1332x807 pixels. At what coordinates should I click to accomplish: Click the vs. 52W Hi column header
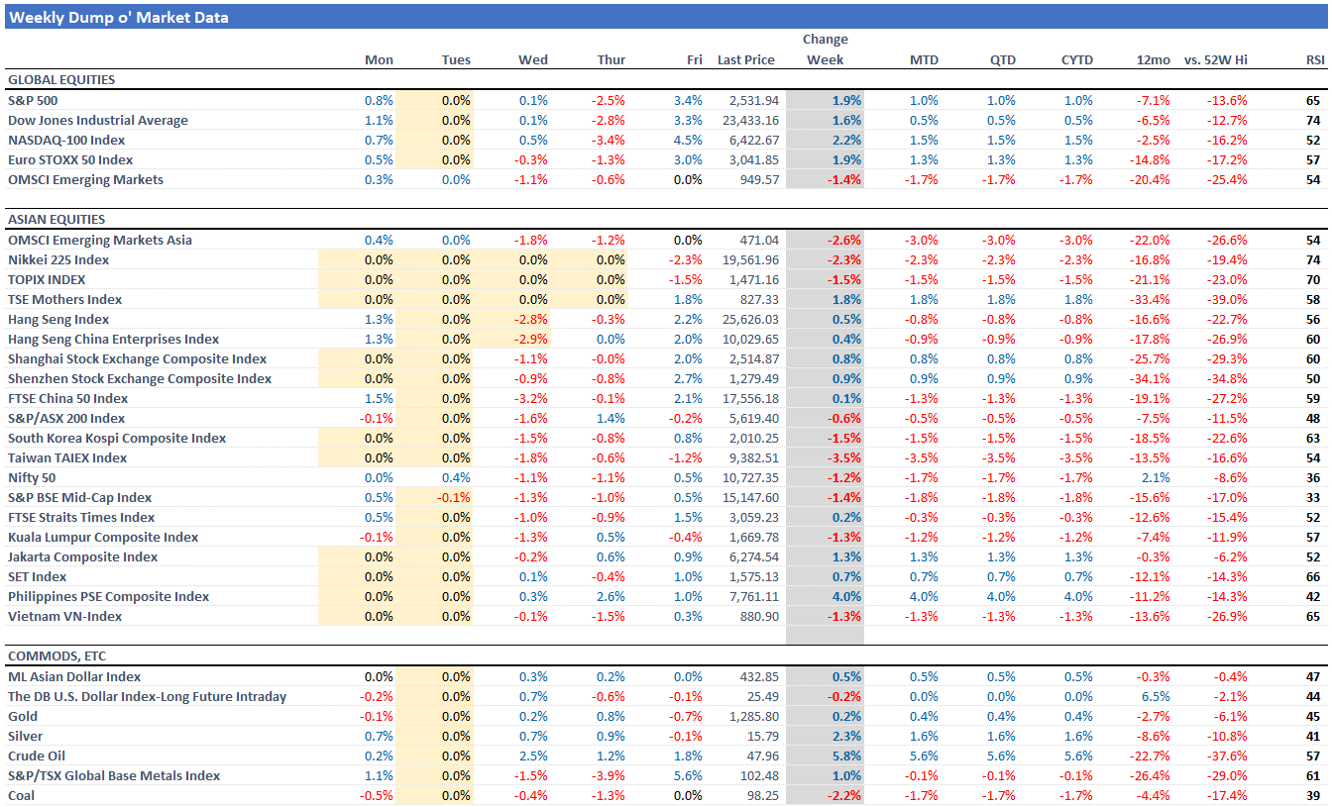point(1215,59)
